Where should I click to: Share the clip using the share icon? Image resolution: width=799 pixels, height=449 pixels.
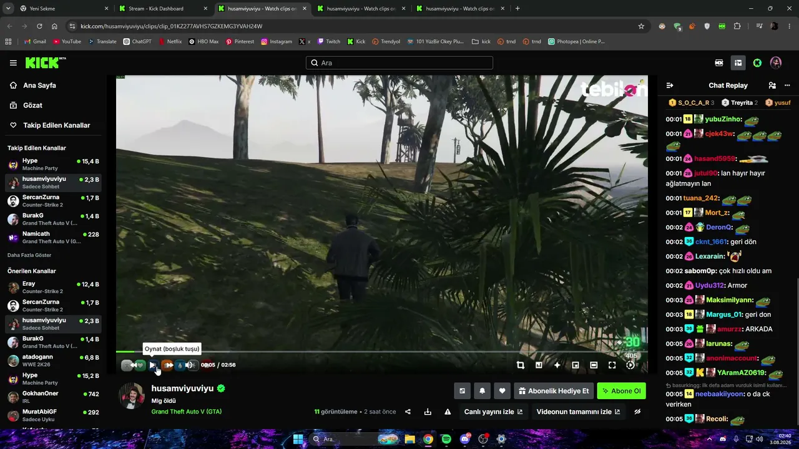click(408, 412)
